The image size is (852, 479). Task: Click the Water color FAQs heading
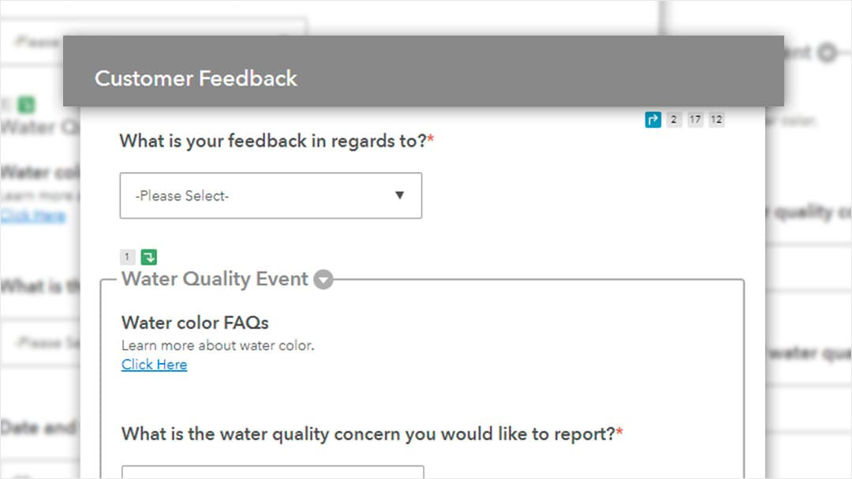coord(195,323)
